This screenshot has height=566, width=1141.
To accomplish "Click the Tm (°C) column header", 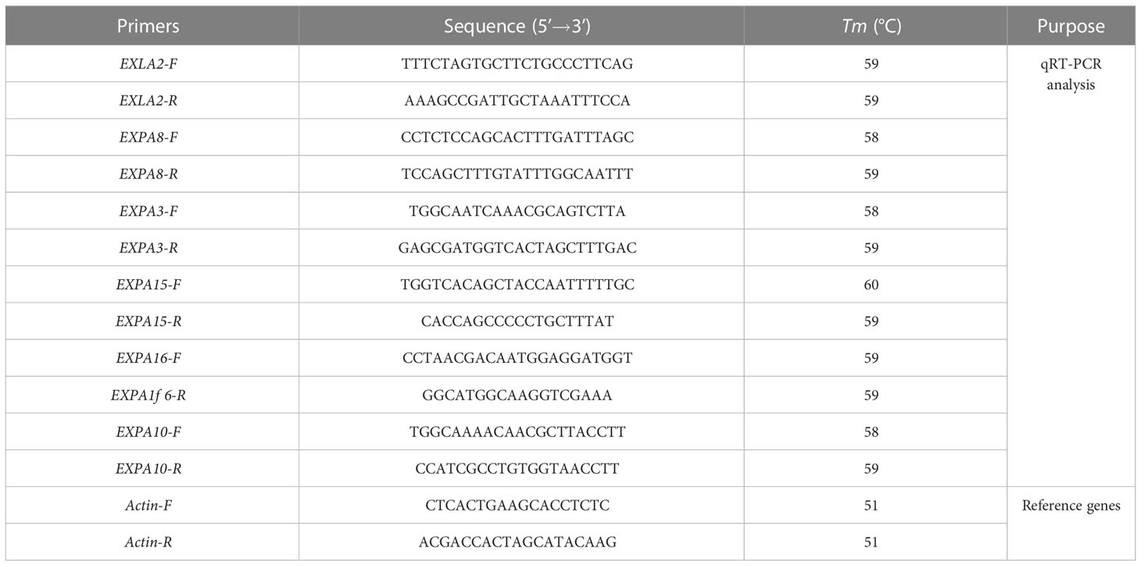I will 875,26.
